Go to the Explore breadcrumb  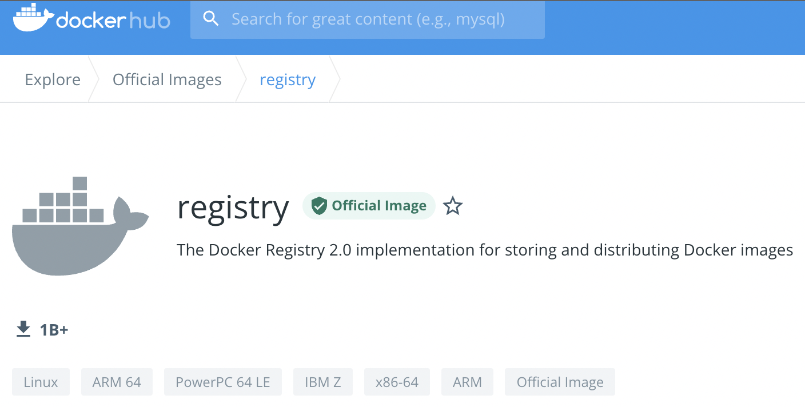click(x=53, y=79)
